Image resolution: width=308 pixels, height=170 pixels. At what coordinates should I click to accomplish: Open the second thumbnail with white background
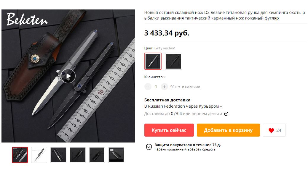point(39,155)
